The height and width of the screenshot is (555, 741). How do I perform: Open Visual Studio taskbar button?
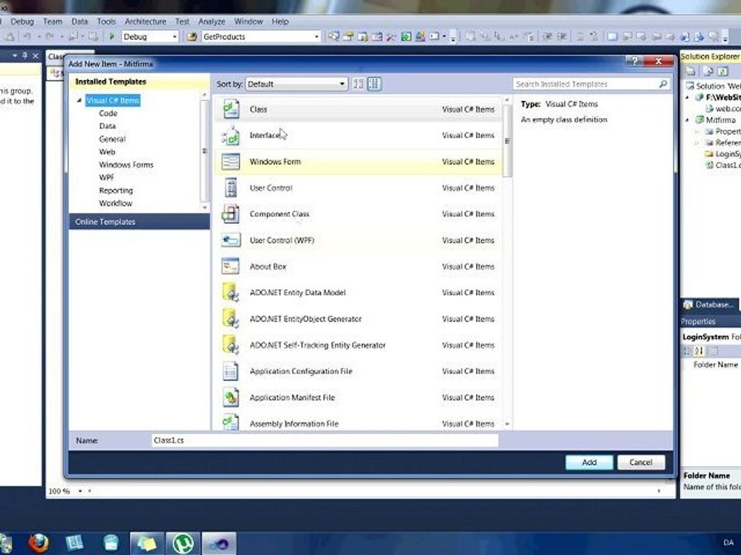[218, 543]
